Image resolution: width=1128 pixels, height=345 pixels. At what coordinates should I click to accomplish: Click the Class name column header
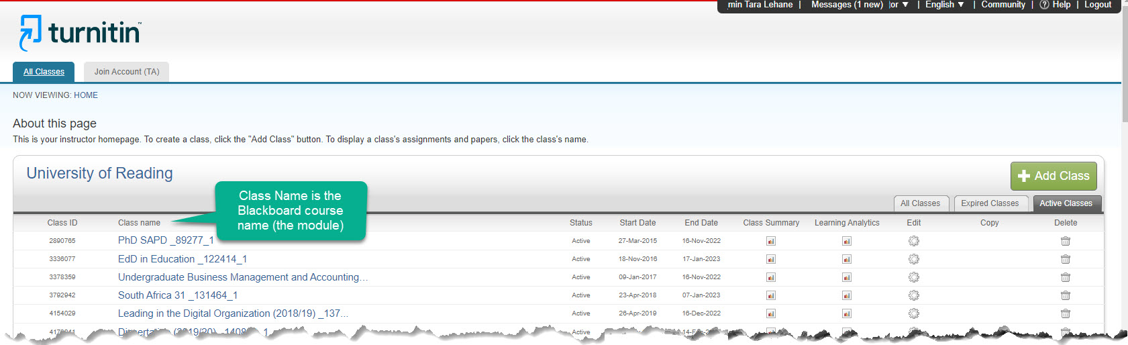tap(139, 223)
